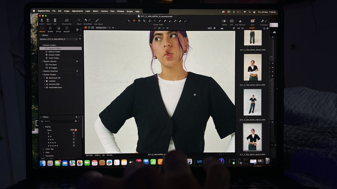Expand the Color Tag filter
Image resolution: width=337 pixels, height=189 pixels.
point(44,149)
